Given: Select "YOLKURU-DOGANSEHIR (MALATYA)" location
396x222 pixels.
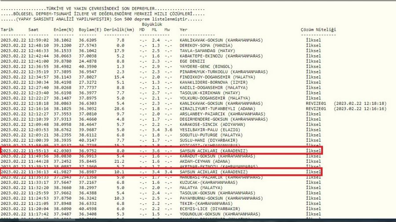Looking at the screenshot, I should pyautogui.click(x=215, y=98).
